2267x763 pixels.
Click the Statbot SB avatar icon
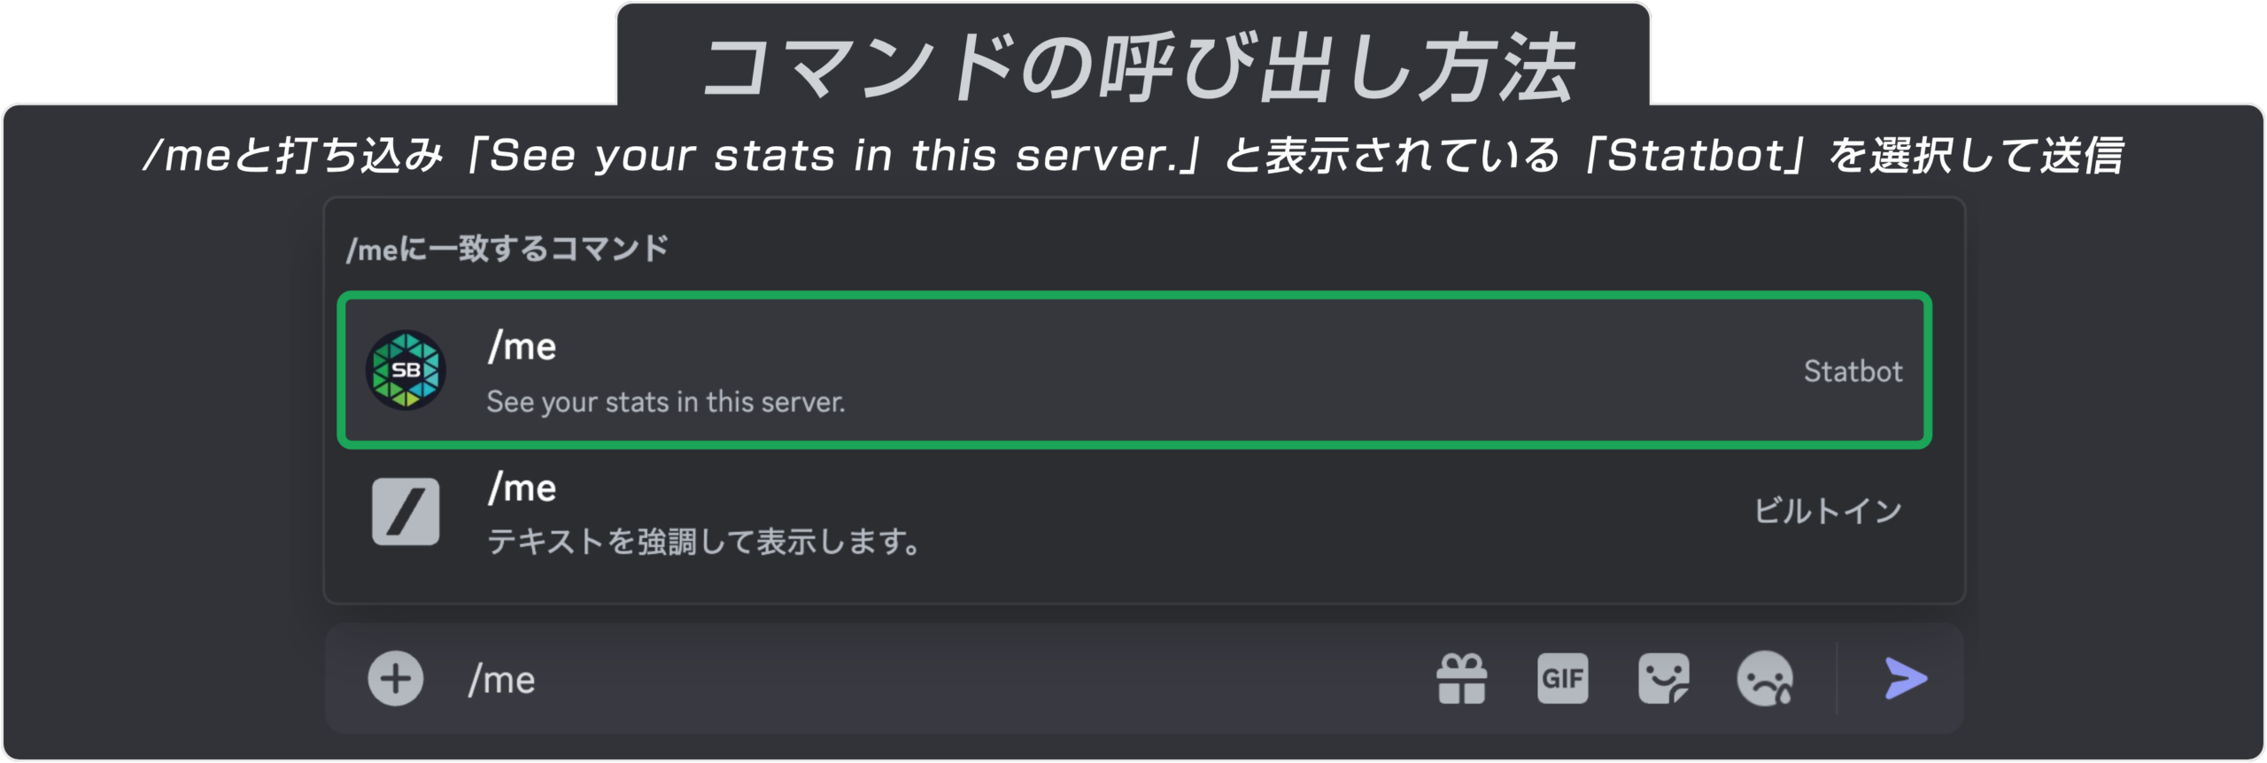[406, 370]
